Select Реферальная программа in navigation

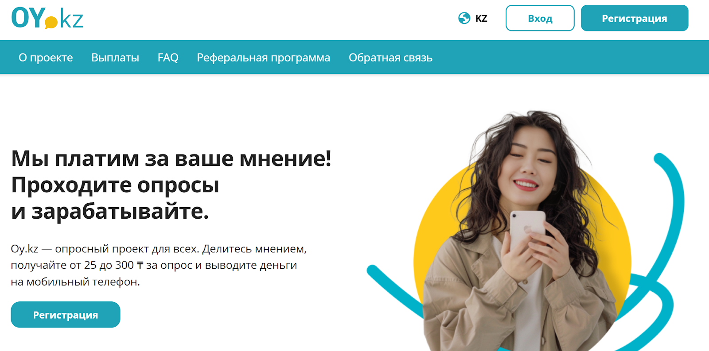263,58
